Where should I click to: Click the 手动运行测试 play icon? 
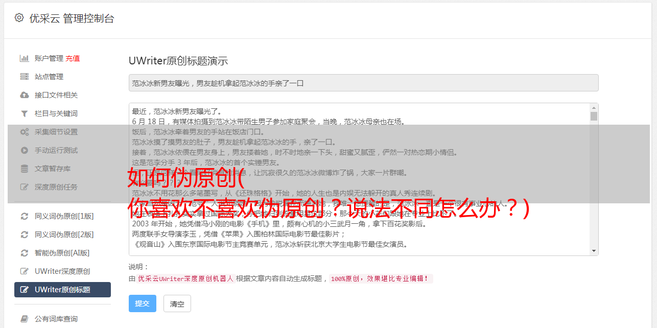pyautogui.click(x=24, y=150)
